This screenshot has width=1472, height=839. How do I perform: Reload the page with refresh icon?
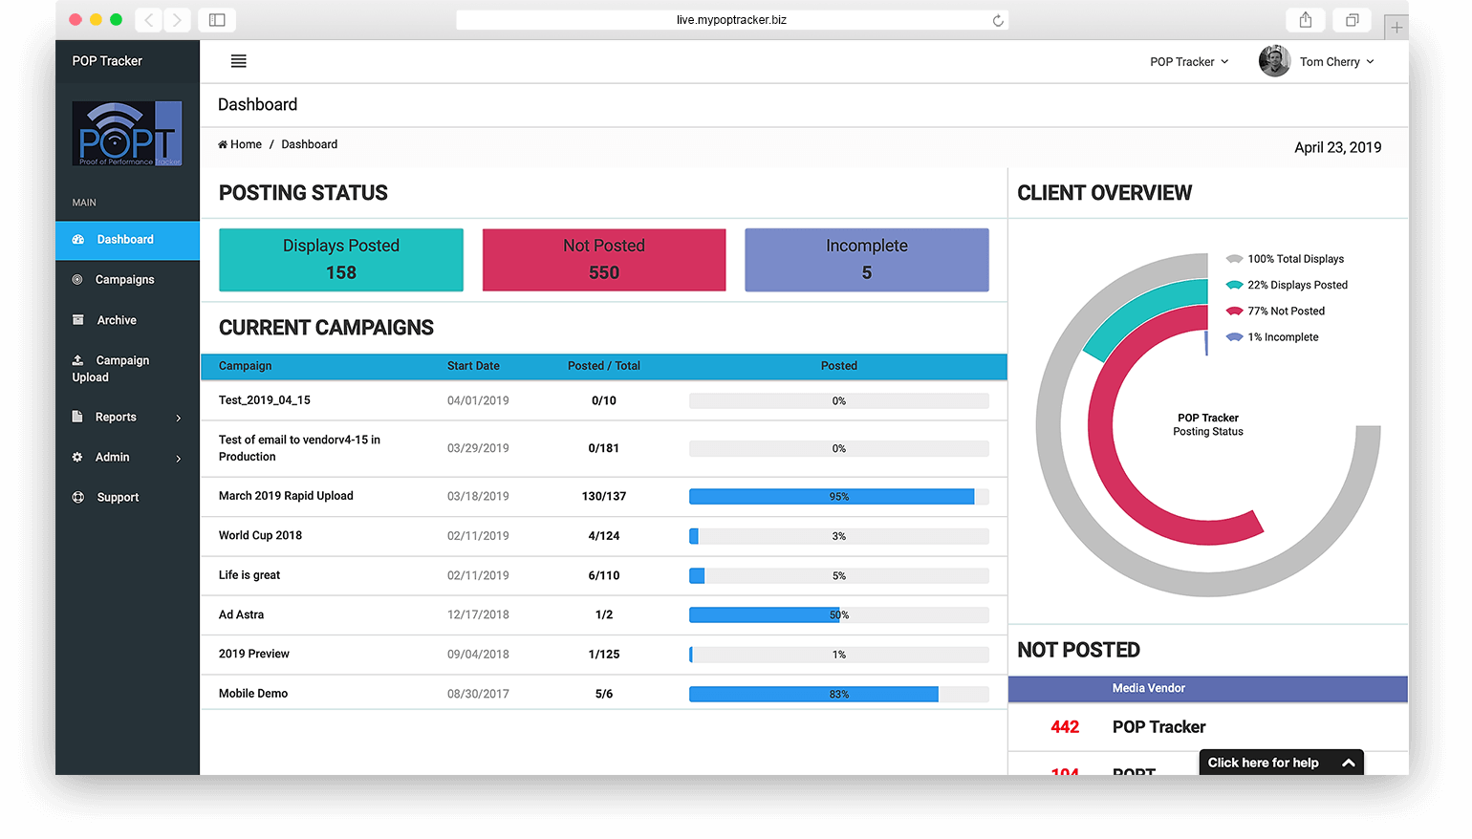[998, 20]
